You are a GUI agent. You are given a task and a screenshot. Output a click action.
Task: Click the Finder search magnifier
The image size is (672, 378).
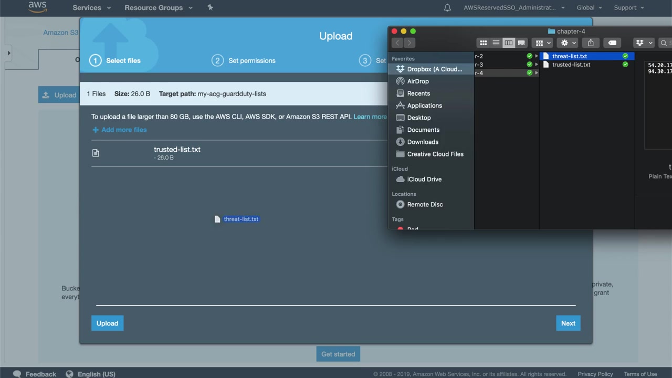[x=664, y=43]
